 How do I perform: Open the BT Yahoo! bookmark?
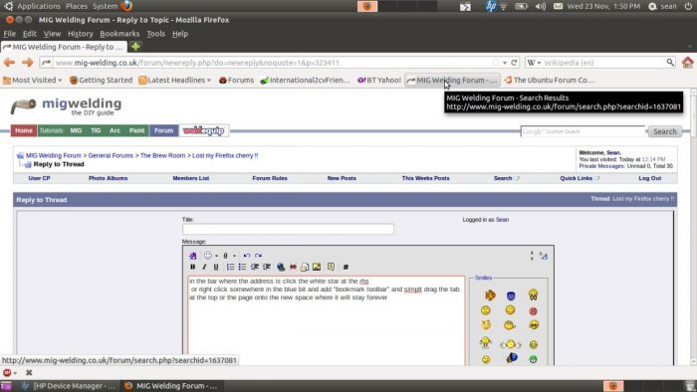tap(378, 81)
